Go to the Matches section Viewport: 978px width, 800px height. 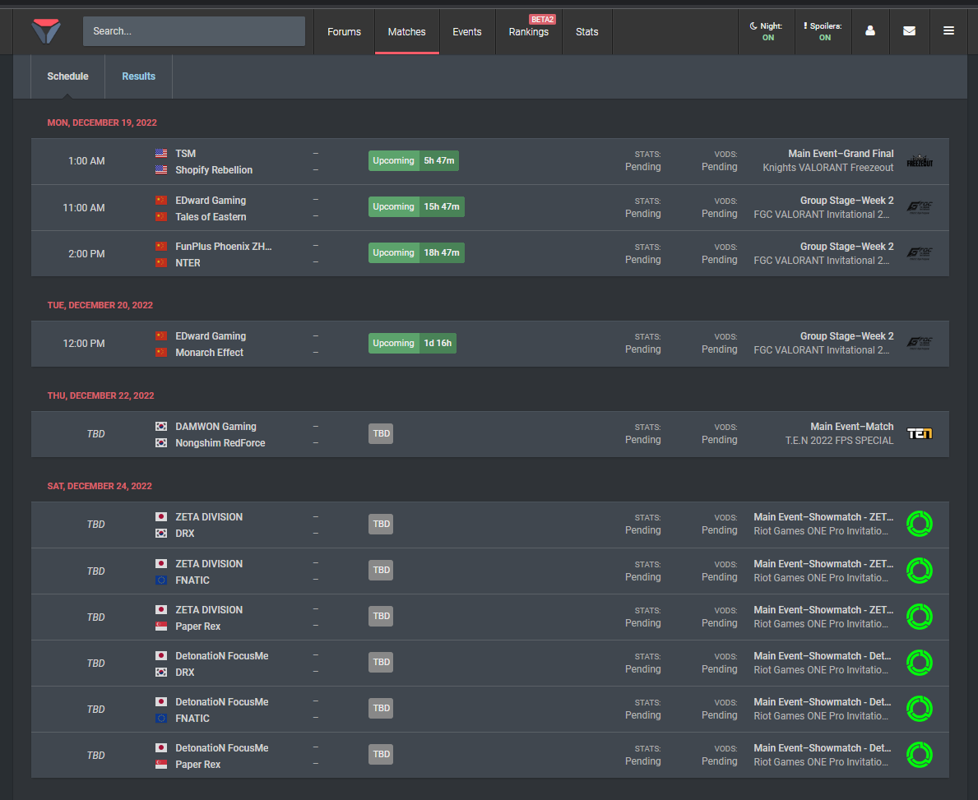(x=406, y=32)
